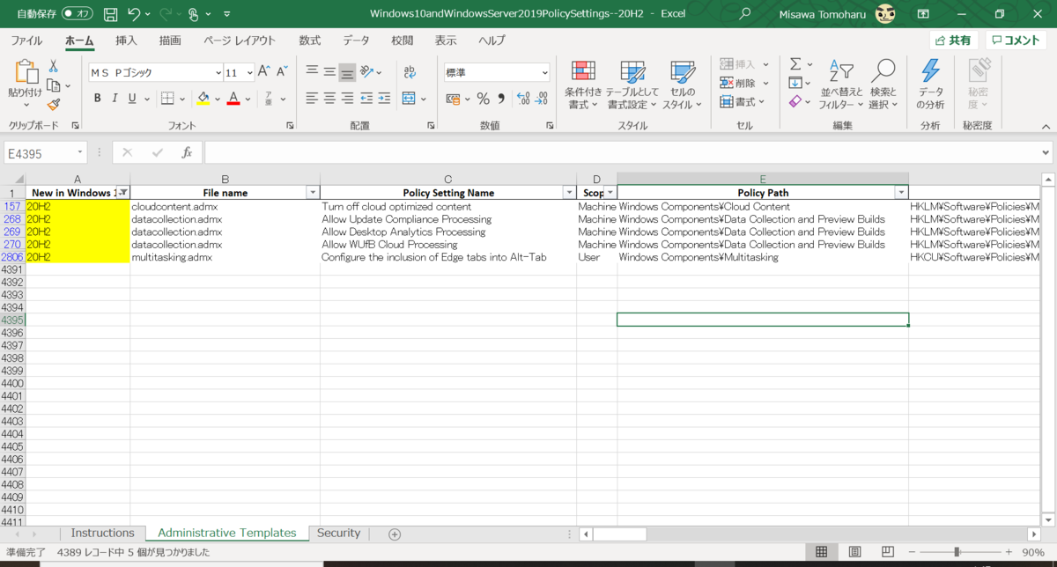
Task: Toggle right text alignment
Action: pyautogui.click(x=347, y=99)
